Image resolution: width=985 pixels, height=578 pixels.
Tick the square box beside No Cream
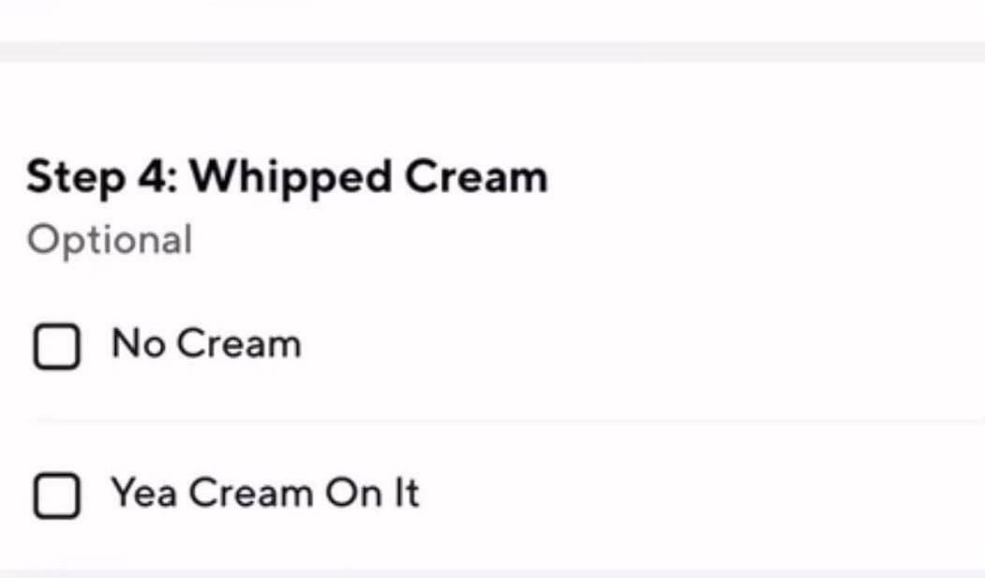(58, 346)
